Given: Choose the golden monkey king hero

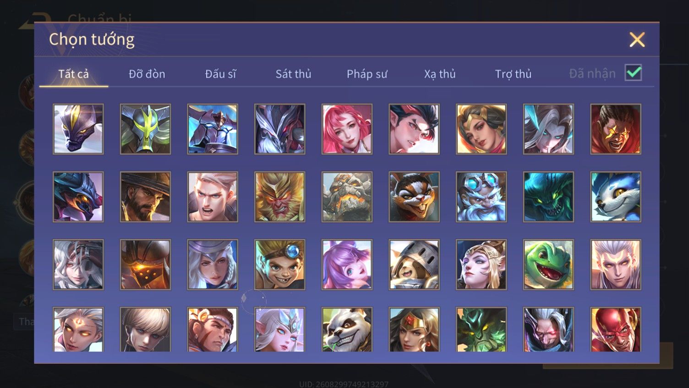Looking at the screenshot, I should tap(279, 197).
